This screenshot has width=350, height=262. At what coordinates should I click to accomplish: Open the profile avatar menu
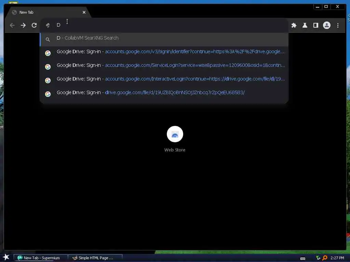click(326, 25)
